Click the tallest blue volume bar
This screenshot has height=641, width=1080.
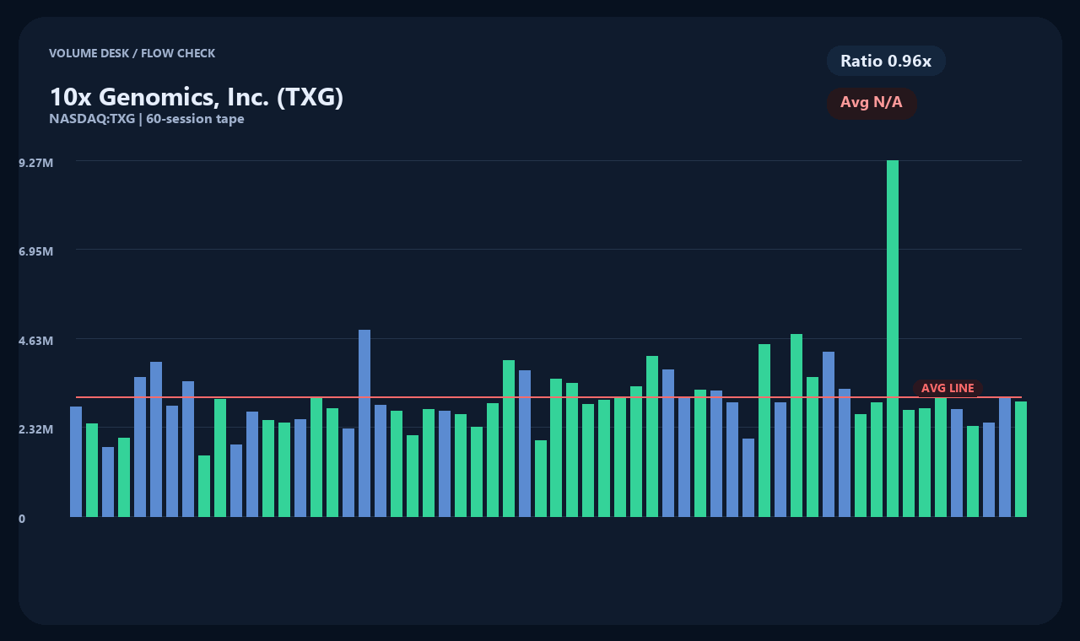pyautogui.click(x=364, y=423)
